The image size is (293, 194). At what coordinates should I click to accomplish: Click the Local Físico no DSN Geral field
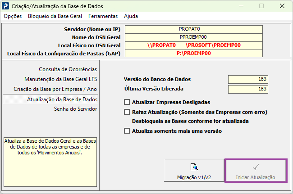[x=194, y=45]
